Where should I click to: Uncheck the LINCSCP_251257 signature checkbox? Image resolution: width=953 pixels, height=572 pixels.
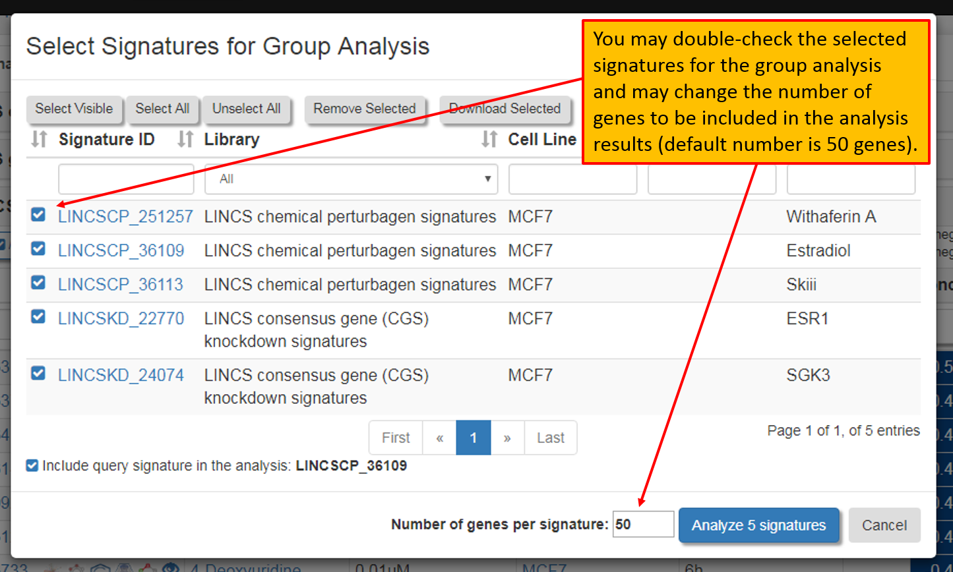[38, 215]
